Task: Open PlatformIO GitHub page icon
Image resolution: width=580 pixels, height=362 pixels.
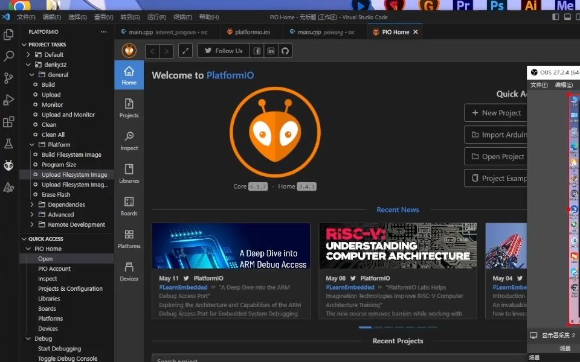Action: [285, 51]
